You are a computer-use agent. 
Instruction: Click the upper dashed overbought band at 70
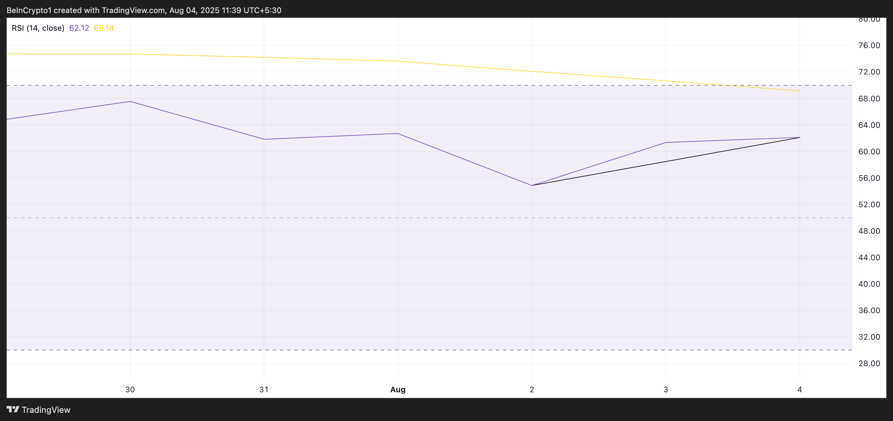coord(347,85)
